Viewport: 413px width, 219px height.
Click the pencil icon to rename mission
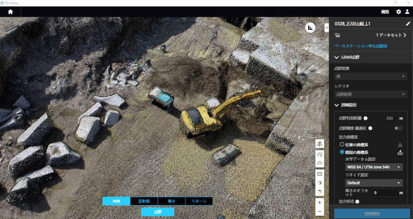pos(408,24)
